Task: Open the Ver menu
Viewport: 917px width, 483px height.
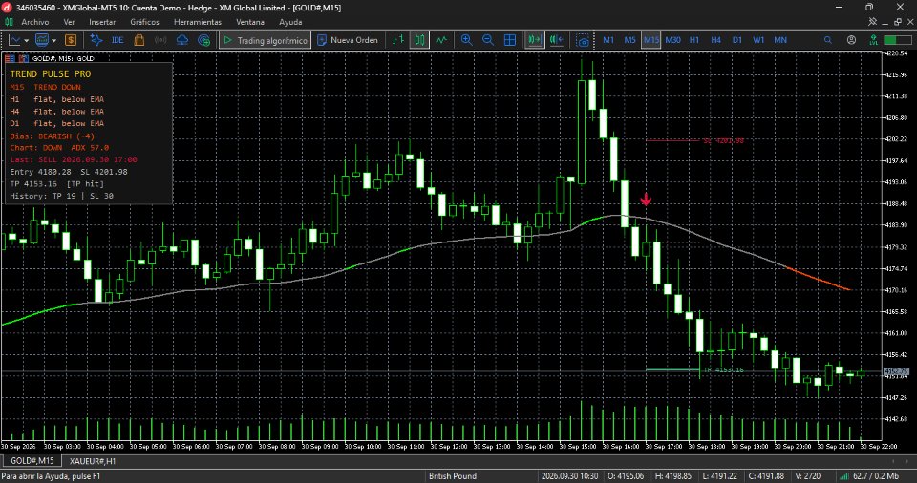Action: pyautogui.click(x=69, y=22)
